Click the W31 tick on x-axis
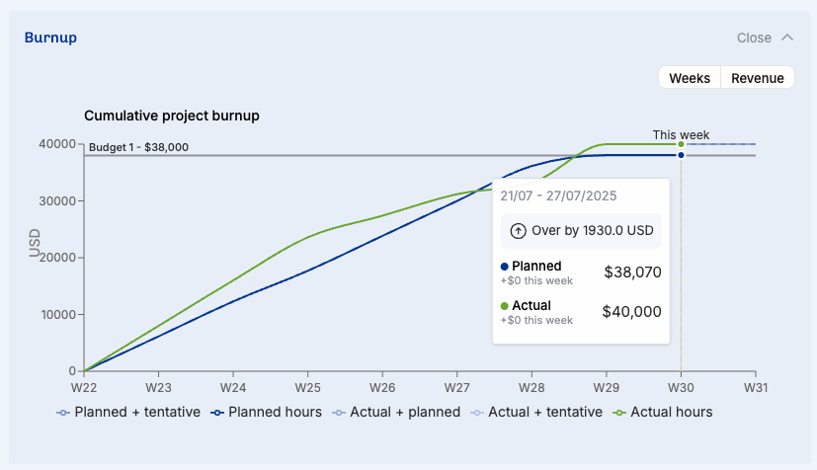 pos(755,388)
